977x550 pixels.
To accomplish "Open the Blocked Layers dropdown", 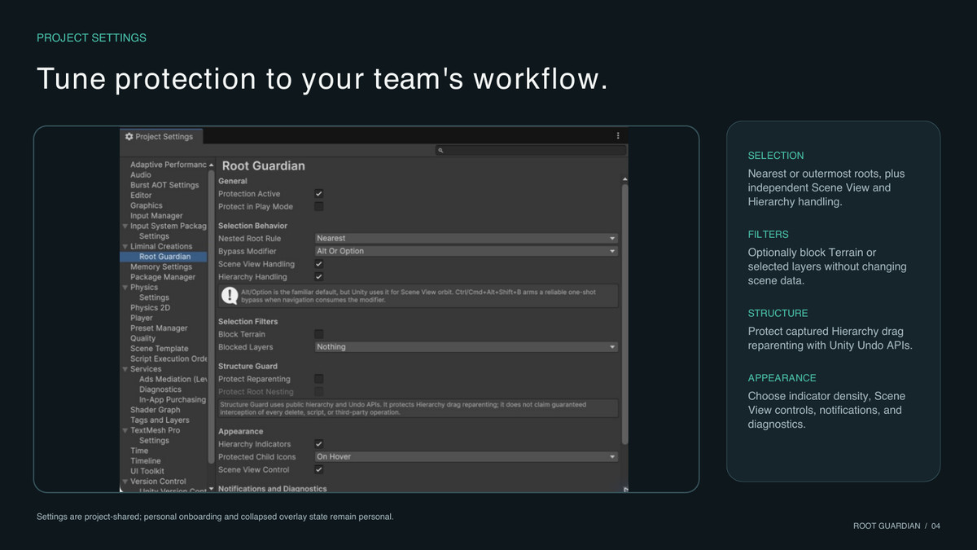I will click(466, 347).
